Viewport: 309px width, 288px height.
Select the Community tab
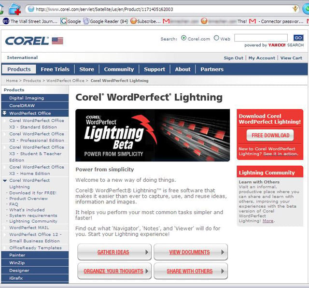click(x=119, y=69)
